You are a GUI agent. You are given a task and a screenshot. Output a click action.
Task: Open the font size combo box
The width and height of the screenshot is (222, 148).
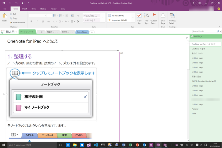click(x=49, y=16)
